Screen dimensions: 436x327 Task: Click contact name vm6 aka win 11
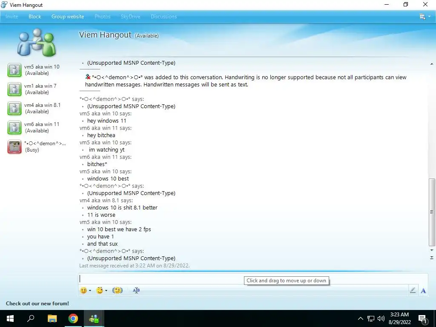click(x=42, y=124)
